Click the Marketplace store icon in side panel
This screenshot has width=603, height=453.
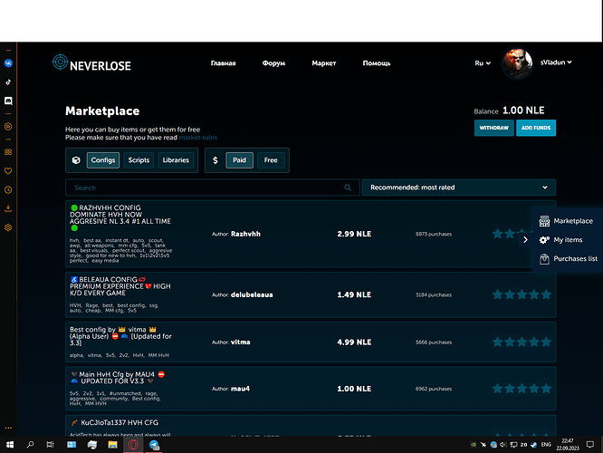[544, 221]
